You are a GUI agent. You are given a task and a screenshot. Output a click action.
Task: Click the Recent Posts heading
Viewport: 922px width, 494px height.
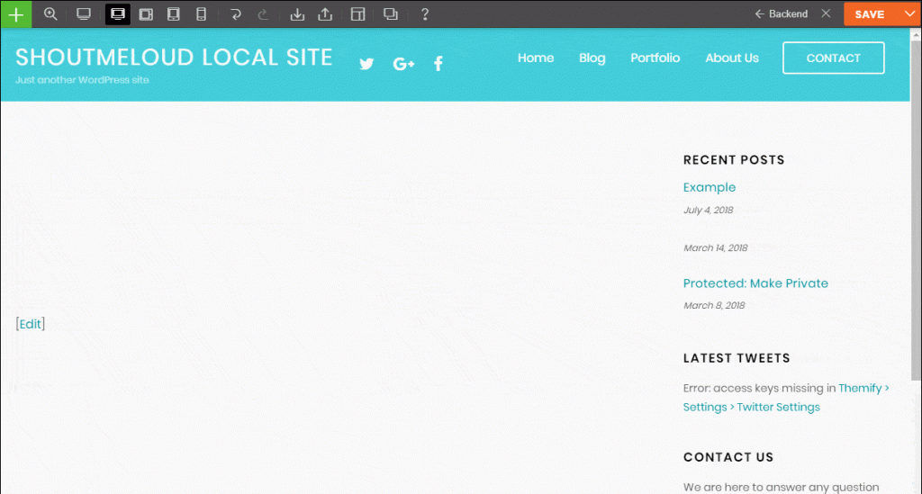(734, 160)
